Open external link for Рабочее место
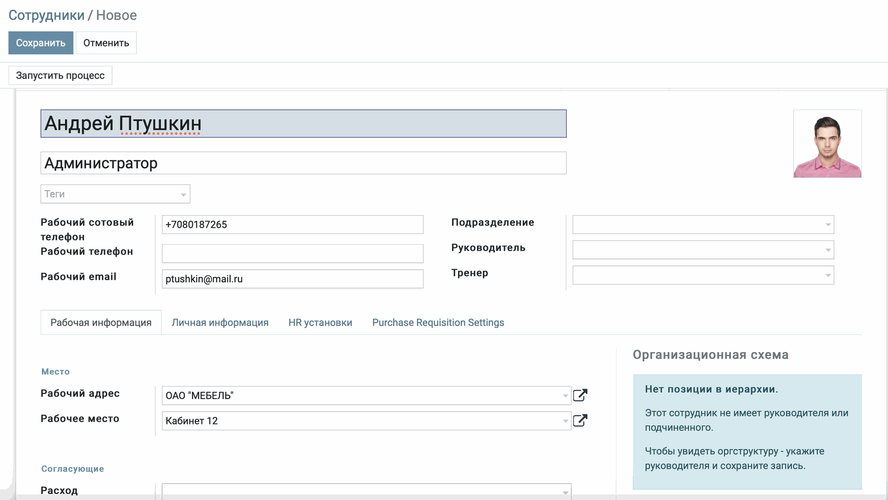888x500 pixels. click(580, 420)
